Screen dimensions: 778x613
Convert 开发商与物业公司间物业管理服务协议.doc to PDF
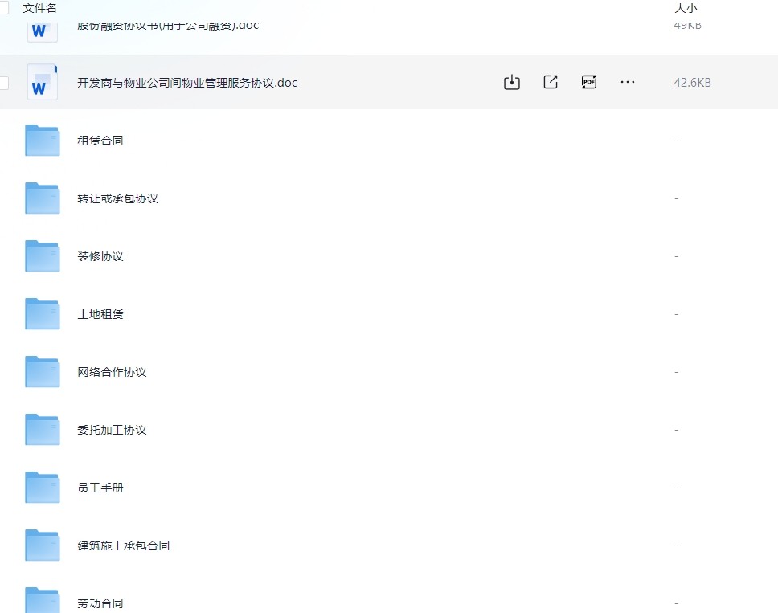pos(589,82)
